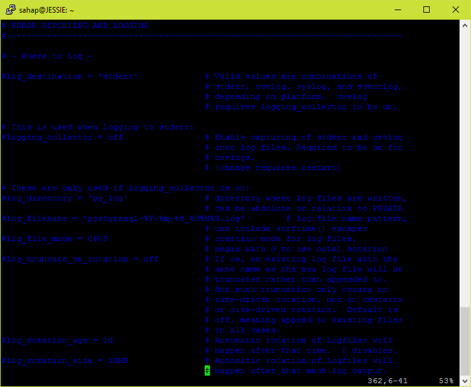This screenshot has height=387, width=471.
Task: Click the '# csvlogs.' comment line
Action: 230,158
